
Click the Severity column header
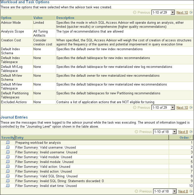[8, 138]
